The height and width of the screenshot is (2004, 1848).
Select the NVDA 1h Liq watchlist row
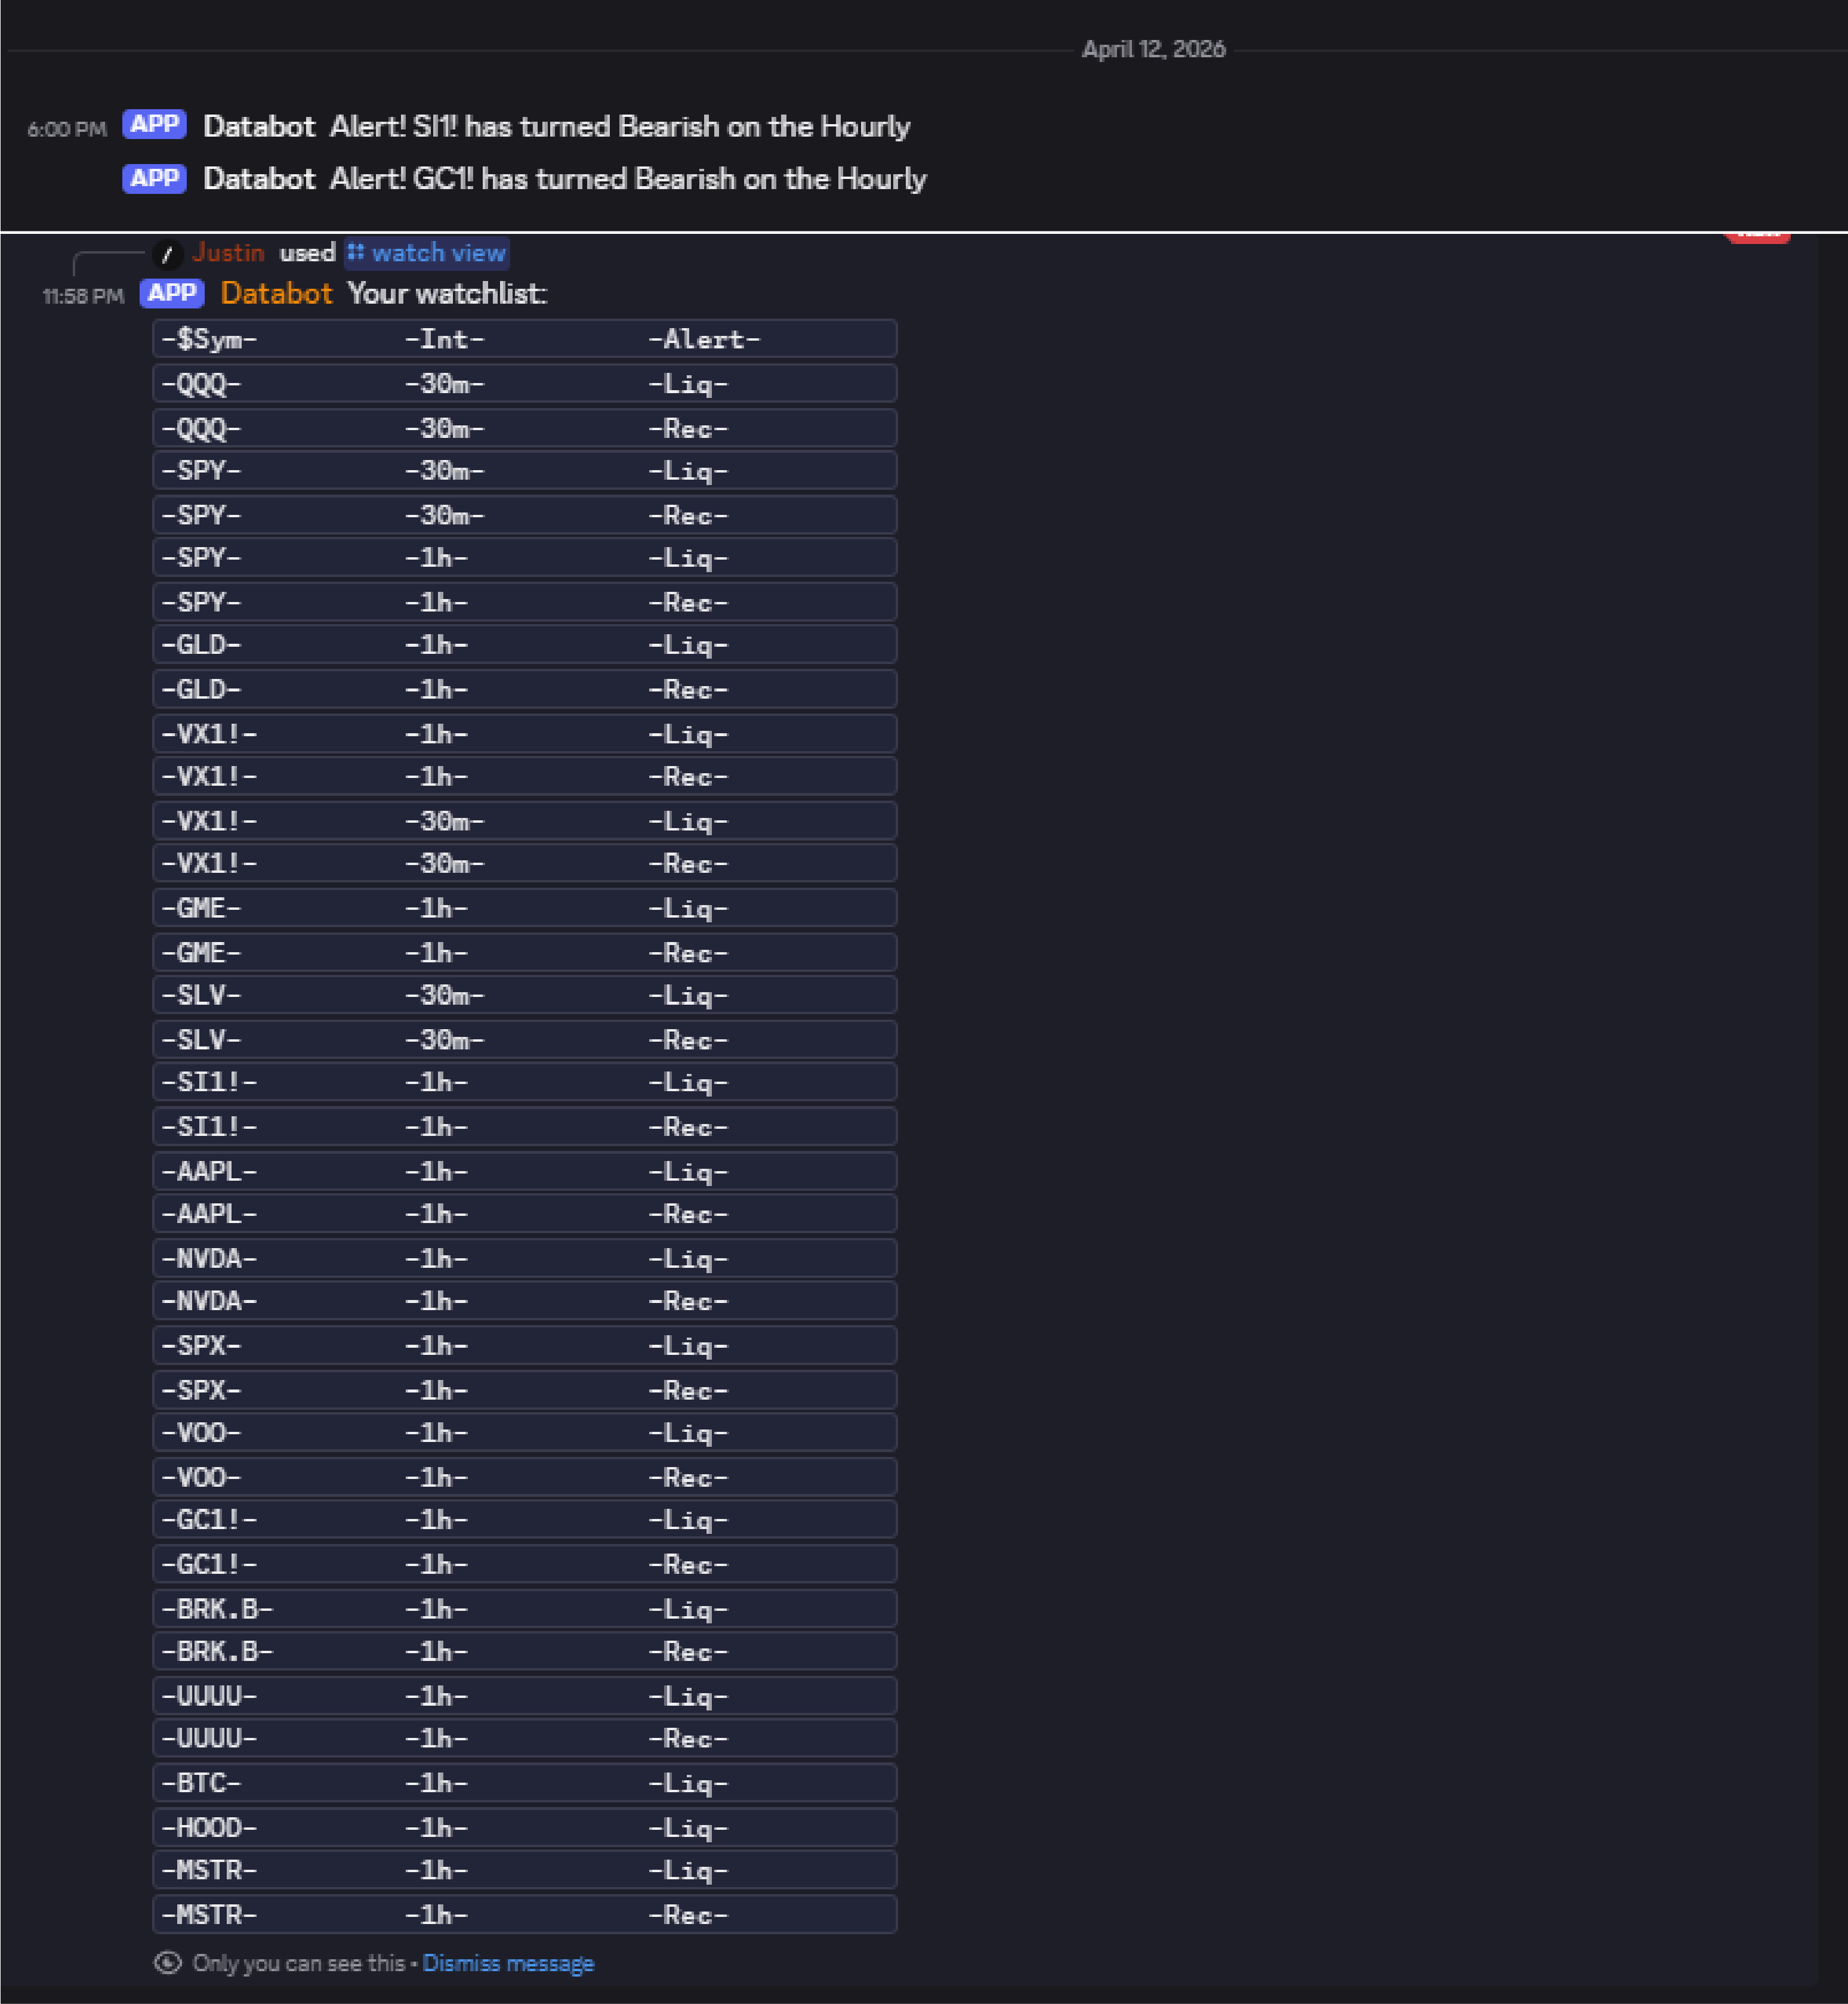pyautogui.click(x=524, y=1258)
